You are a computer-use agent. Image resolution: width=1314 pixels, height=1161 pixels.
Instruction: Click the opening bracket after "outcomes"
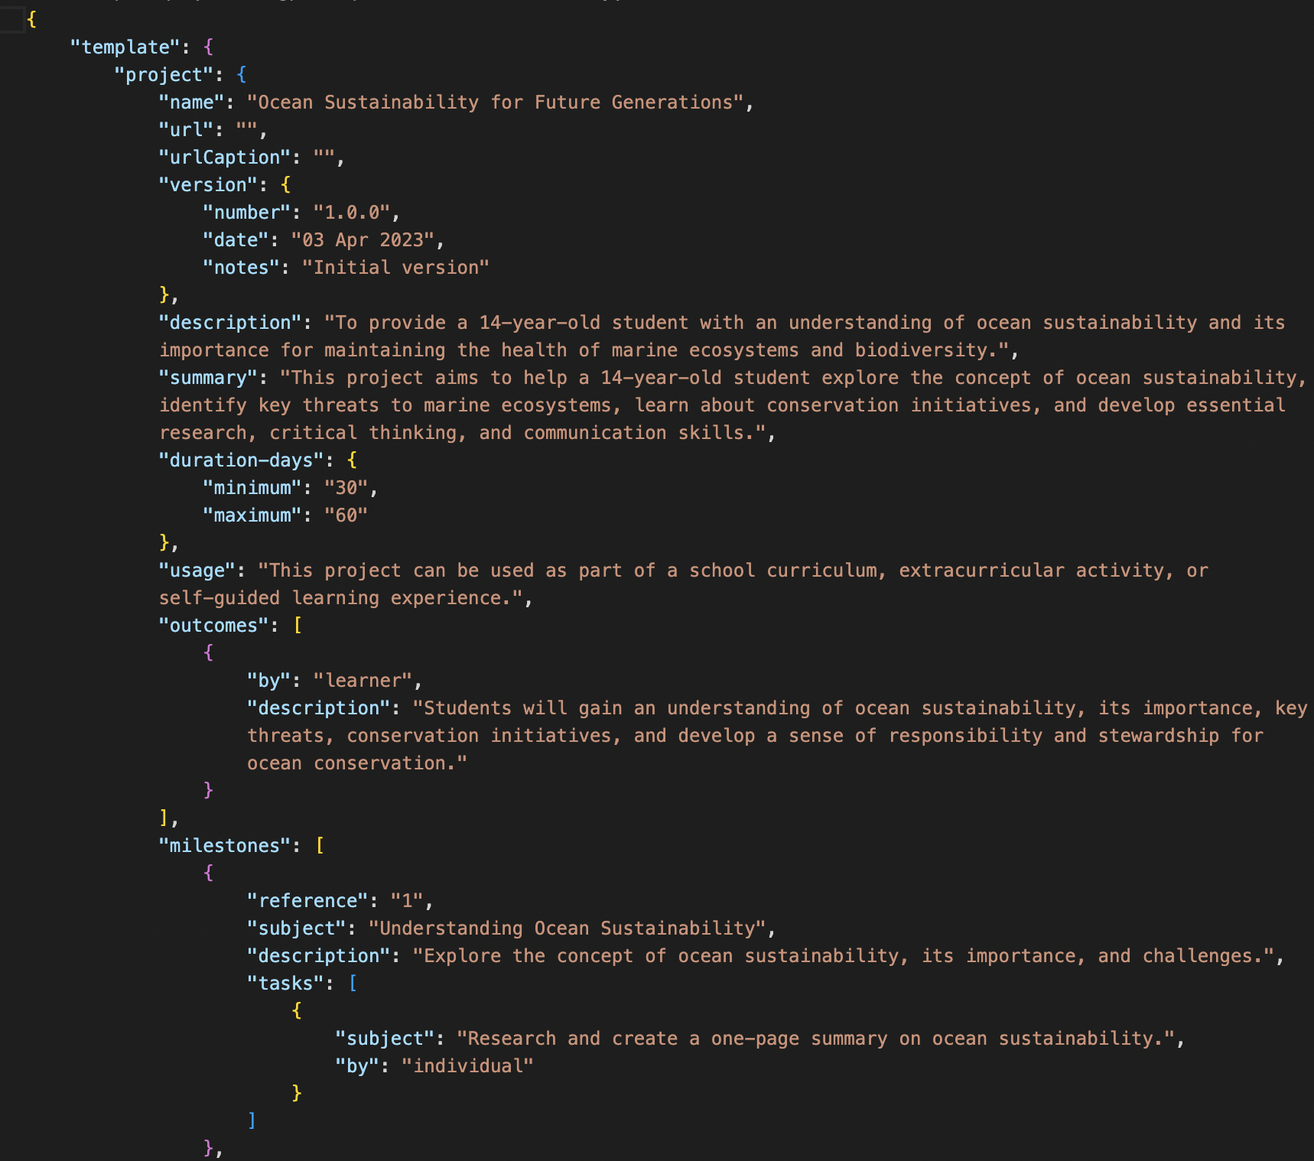298,626
